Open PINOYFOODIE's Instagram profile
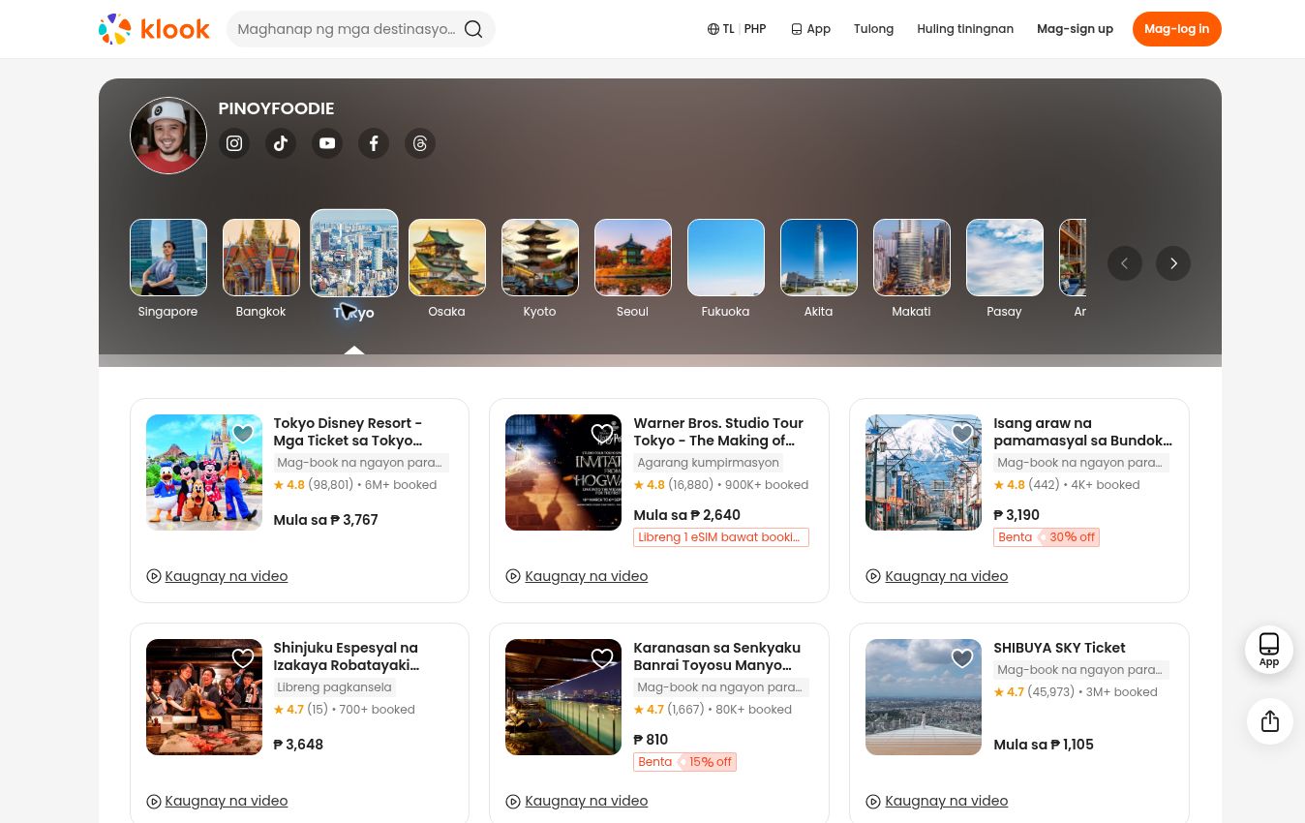Viewport: 1305px width, 823px height. [234, 143]
